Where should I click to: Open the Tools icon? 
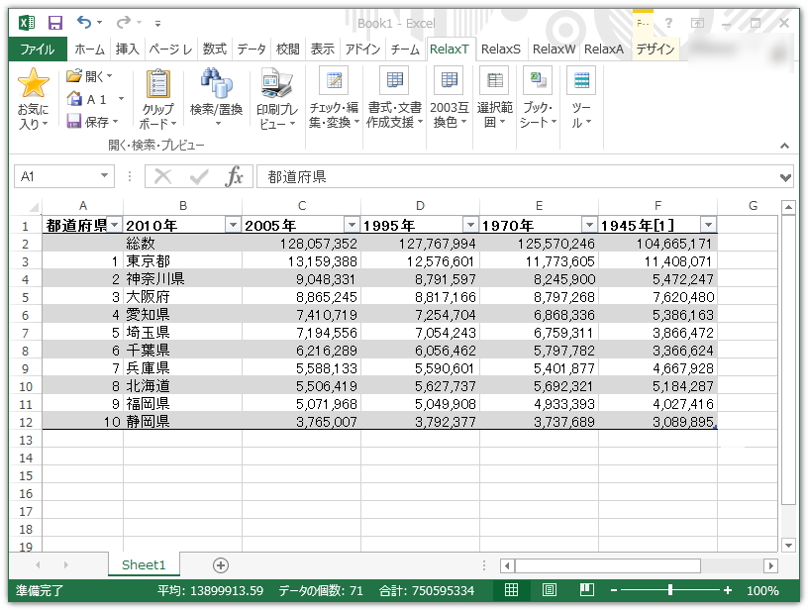(x=581, y=80)
